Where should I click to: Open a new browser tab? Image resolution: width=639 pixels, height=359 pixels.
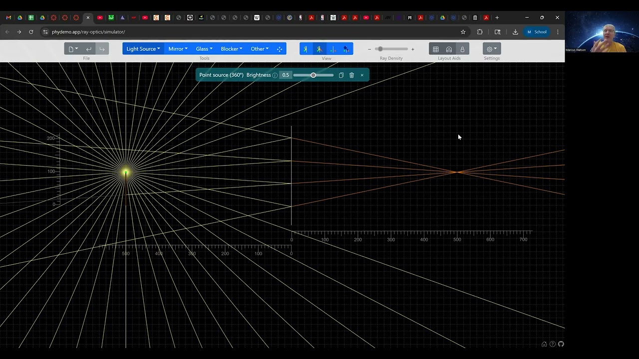[497, 17]
